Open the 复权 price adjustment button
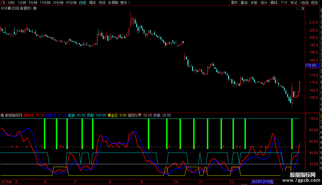 point(234,3)
